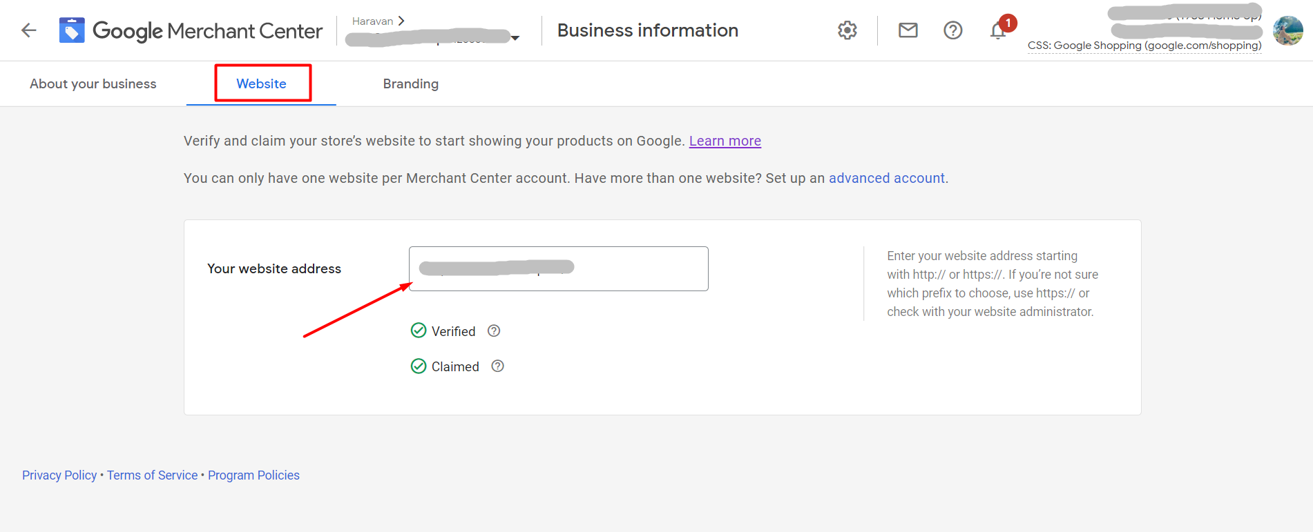Open the Privacy Policy link
The image size is (1313, 532).
click(x=59, y=475)
